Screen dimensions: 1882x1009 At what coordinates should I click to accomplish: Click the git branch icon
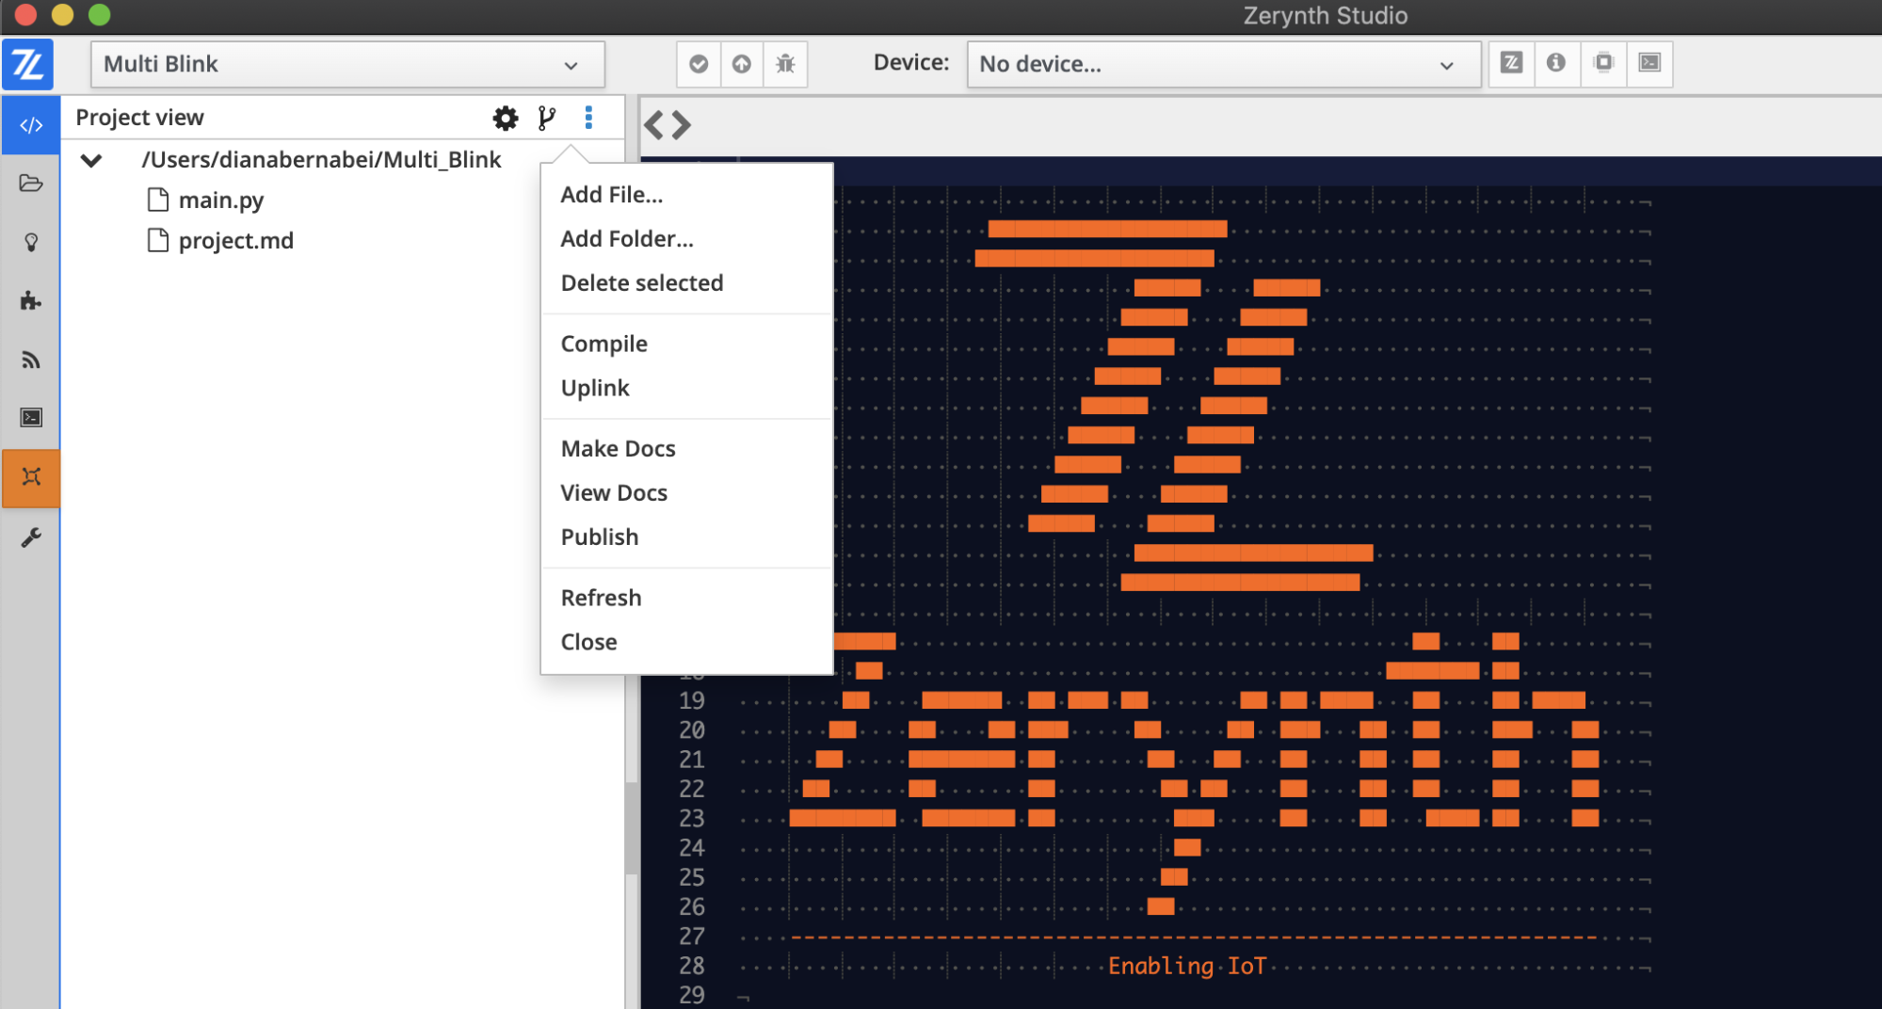(547, 118)
